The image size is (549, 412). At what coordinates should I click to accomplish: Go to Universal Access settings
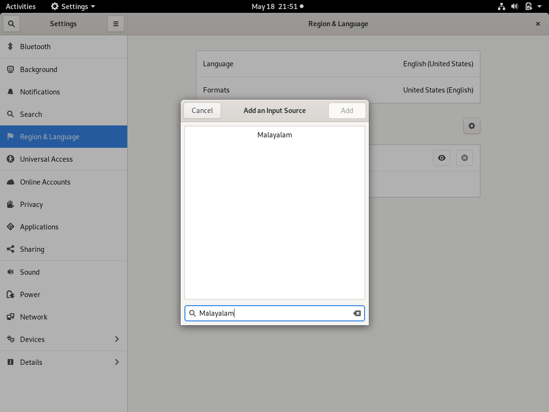[x=46, y=159]
